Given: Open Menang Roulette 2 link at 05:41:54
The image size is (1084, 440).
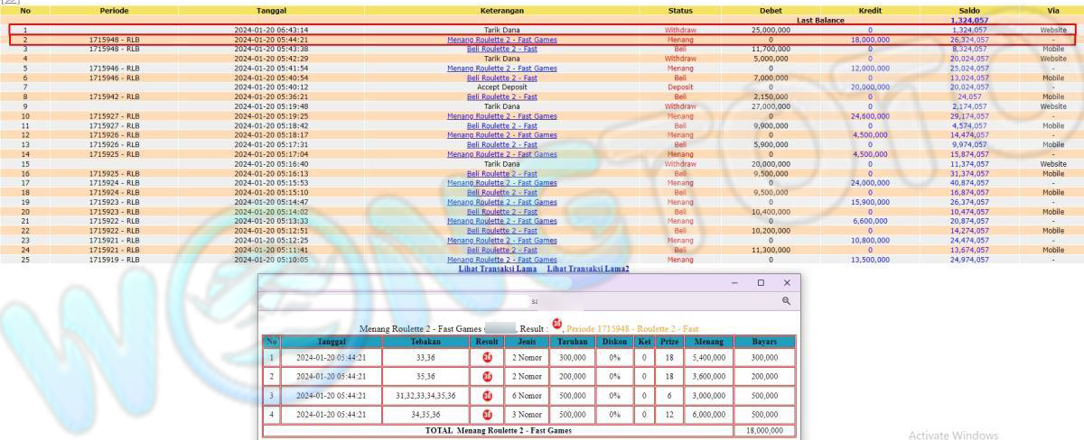Looking at the screenshot, I should coord(501,69).
